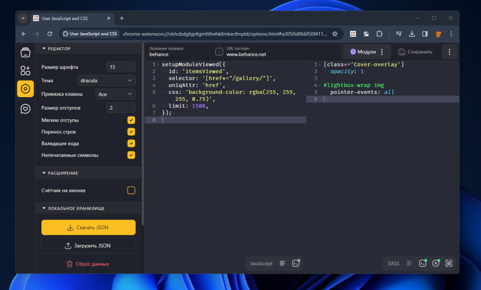This screenshot has width=481, height=290.
Task: Open the heart chat bubble sidebar icon
Action: (25, 109)
